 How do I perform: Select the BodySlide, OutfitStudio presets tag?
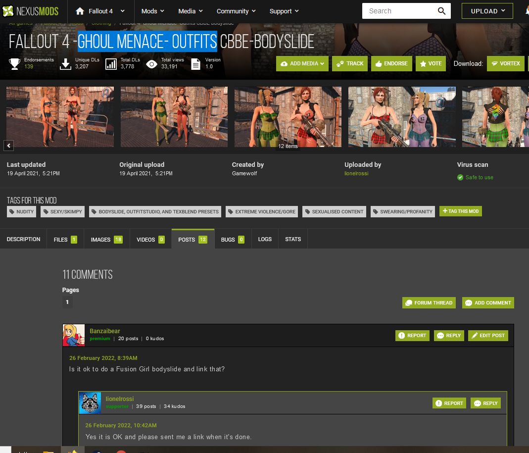[155, 212]
